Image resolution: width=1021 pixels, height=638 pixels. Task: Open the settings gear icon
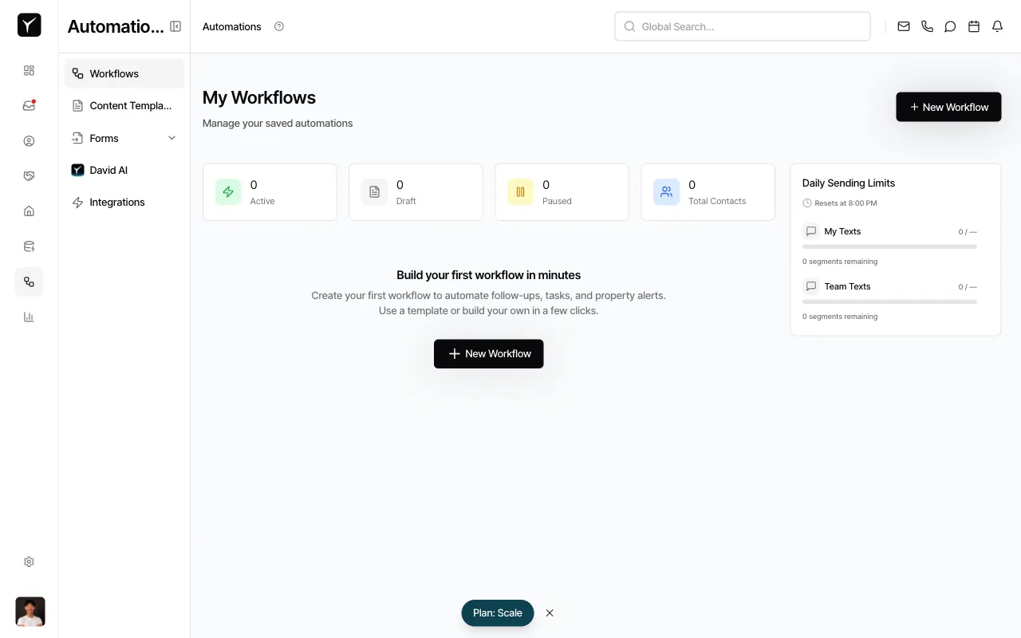(29, 561)
